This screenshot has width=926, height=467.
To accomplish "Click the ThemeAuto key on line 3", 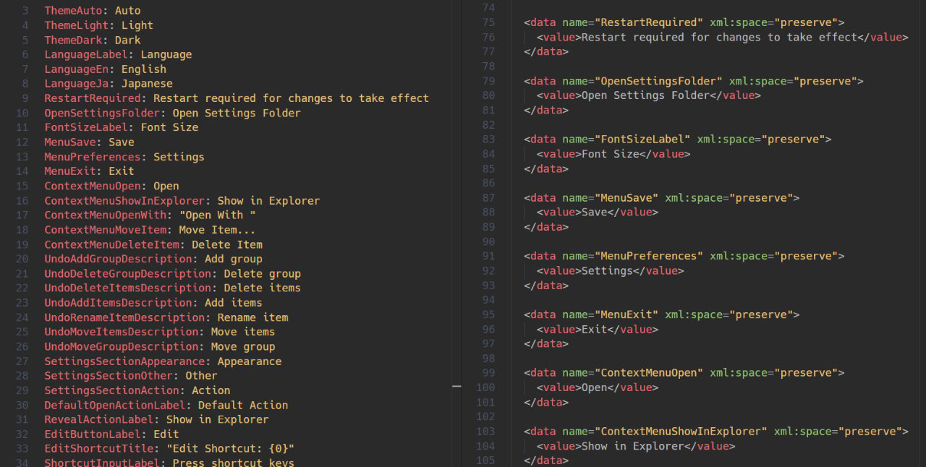I will 73,11.
